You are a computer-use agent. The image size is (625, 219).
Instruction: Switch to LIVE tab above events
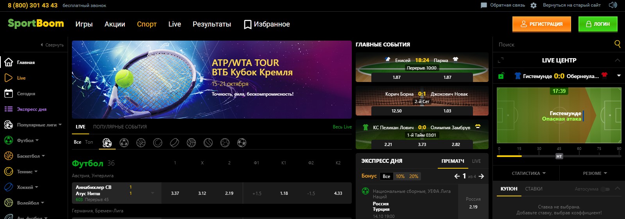(81, 127)
